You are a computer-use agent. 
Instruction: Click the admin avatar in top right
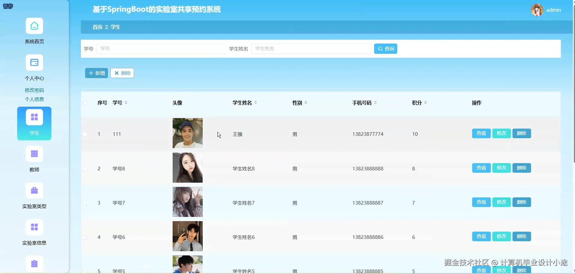point(537,10)
